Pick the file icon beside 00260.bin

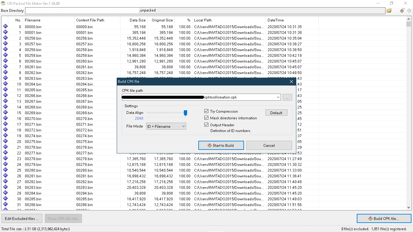pyautogui.click(x=5, y=61)
